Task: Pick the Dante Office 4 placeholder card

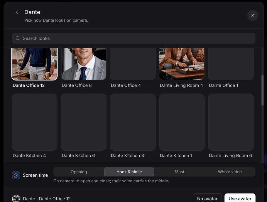Action: pyautogui.click(x=133, y=64)
